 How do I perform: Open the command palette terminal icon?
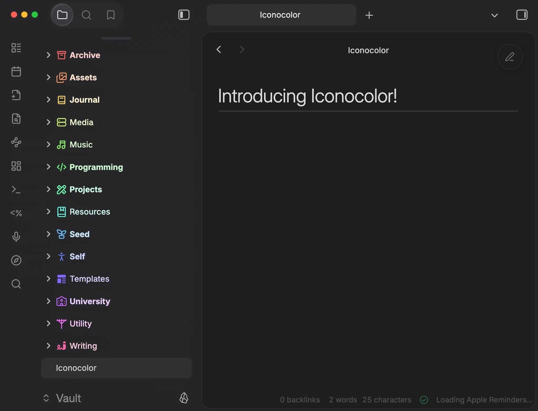click(16, 189)
